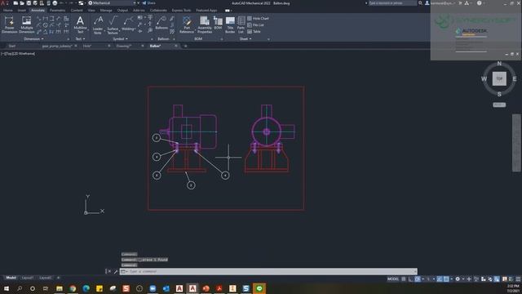Image resolution: width=522 pixels, height=294 pixels.
Task: Add a new drawing tab with plus button
Action: (x=185, y=46)
